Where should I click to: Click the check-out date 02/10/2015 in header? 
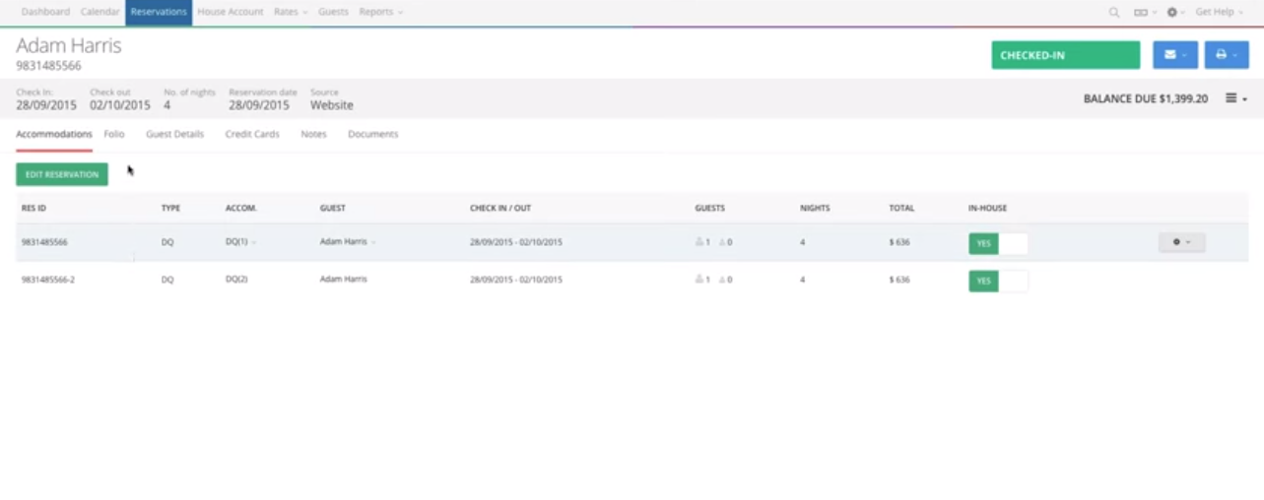(x=120, y=105)
